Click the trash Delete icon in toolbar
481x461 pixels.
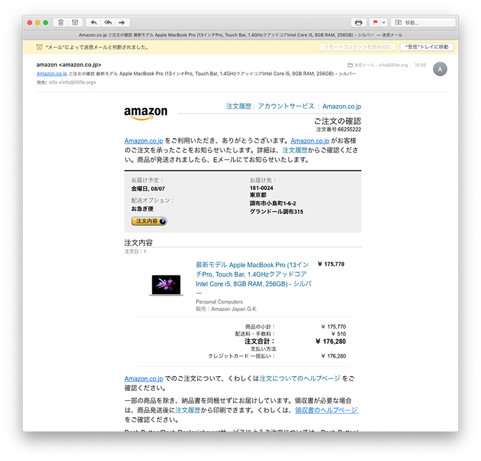coord(61,22)
